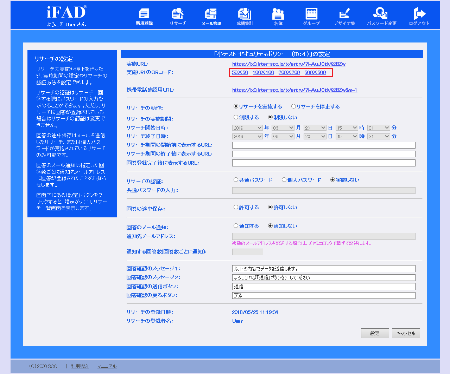Screen dimensions: 450x374
Task: Click the 通知先メールアドレス field
Action: [x=324, y=236]
